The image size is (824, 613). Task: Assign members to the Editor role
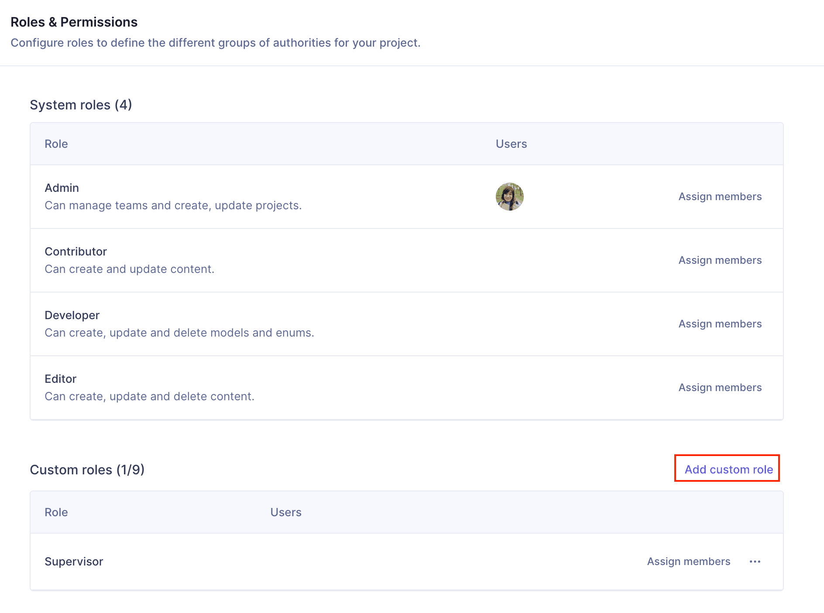click(720, 388)
